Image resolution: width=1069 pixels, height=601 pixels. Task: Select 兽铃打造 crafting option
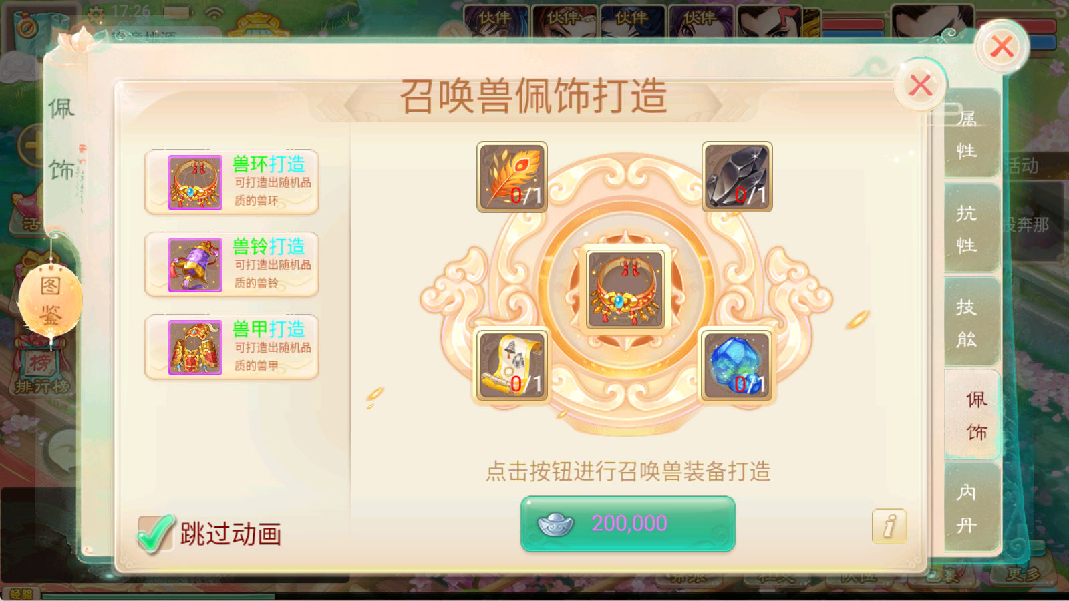[232, 264]
